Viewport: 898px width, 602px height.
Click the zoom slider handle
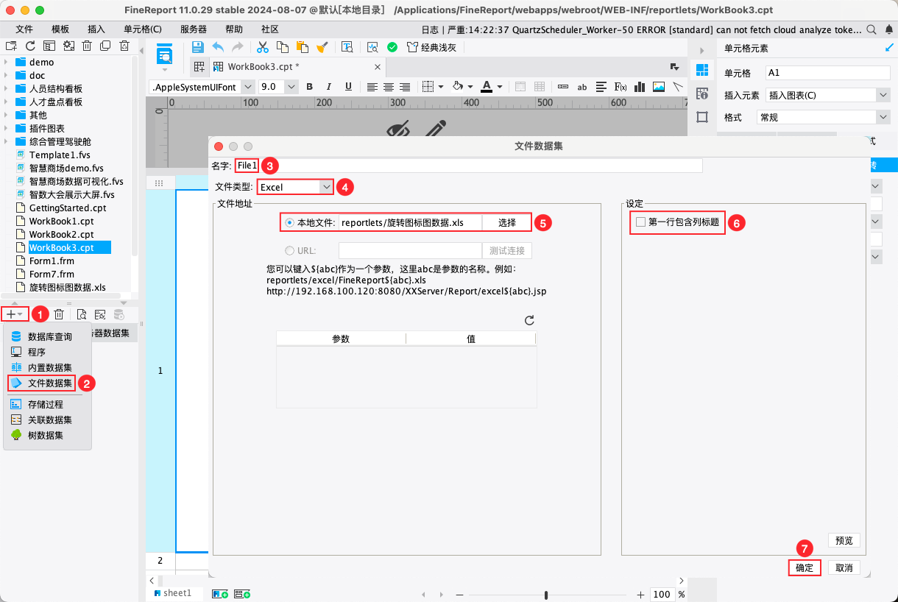click(x=546, y=595)
